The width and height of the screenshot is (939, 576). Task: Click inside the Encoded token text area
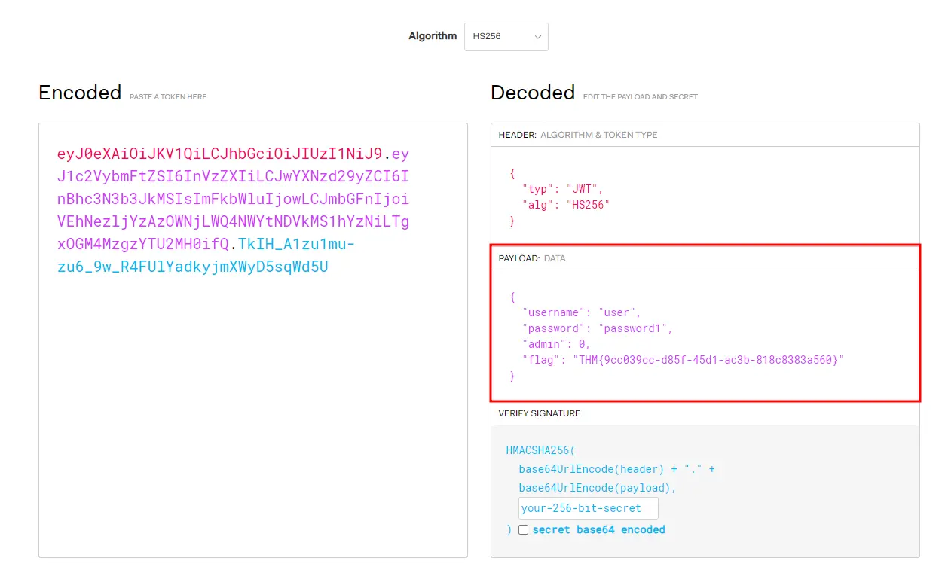coord(252,340)
